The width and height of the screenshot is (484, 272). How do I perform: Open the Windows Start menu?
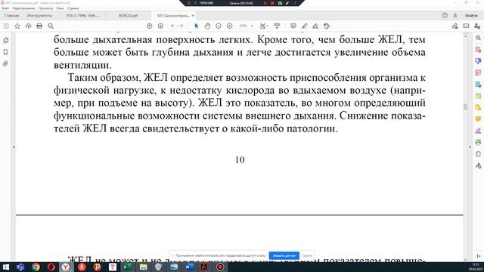pos(6,267)
